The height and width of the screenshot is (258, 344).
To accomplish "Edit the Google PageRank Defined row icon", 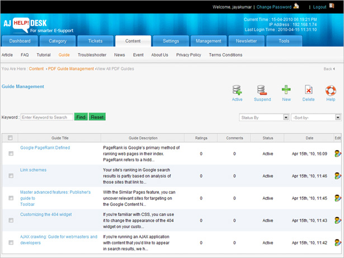I will click(338, 154).
